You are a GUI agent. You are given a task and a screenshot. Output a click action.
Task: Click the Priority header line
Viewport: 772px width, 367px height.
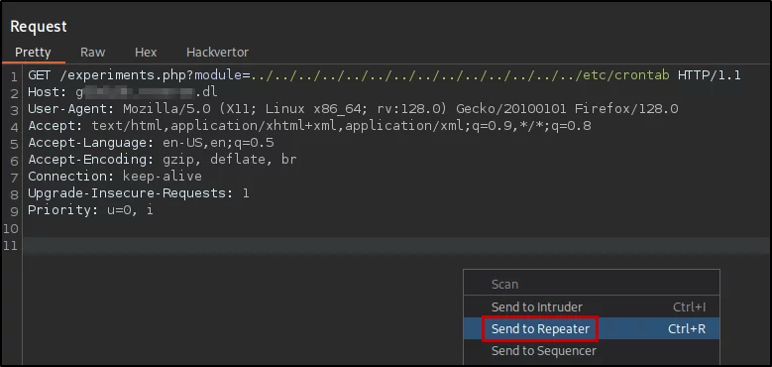(x=90, y=210)
